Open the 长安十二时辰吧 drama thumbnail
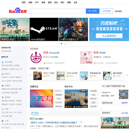 [x=38, y=76]
